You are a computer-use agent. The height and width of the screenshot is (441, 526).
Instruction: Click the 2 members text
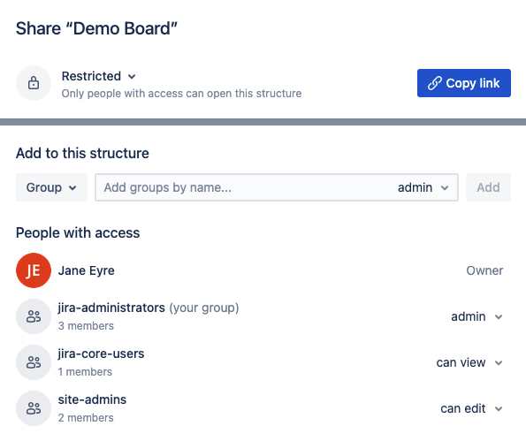pos(86,417)
